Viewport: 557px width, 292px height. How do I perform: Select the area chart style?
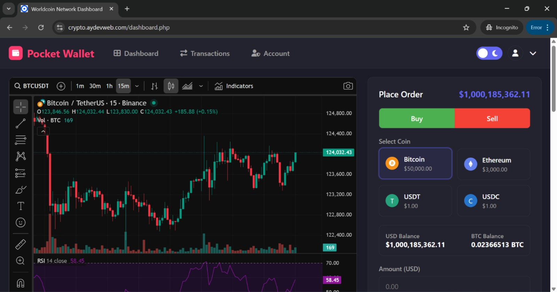[187, 86]
